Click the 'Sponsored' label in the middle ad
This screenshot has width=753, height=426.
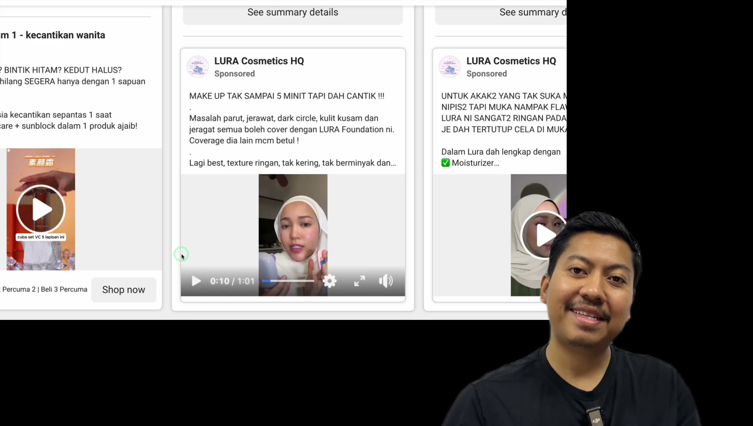234,74
